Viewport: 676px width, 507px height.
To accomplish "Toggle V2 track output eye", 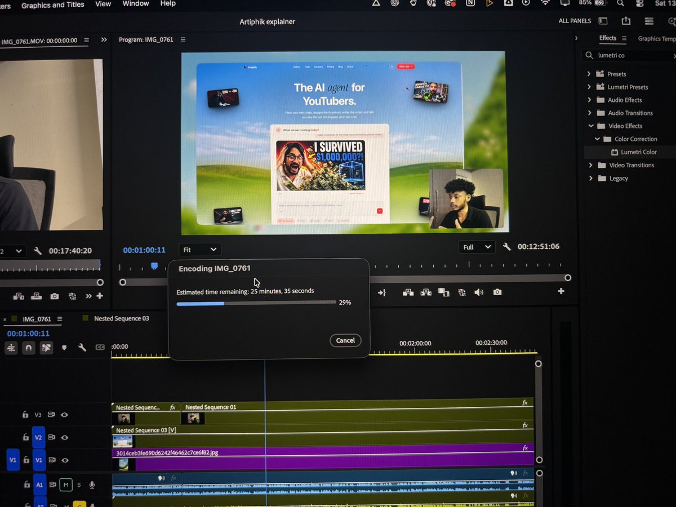I will (64, 437).
